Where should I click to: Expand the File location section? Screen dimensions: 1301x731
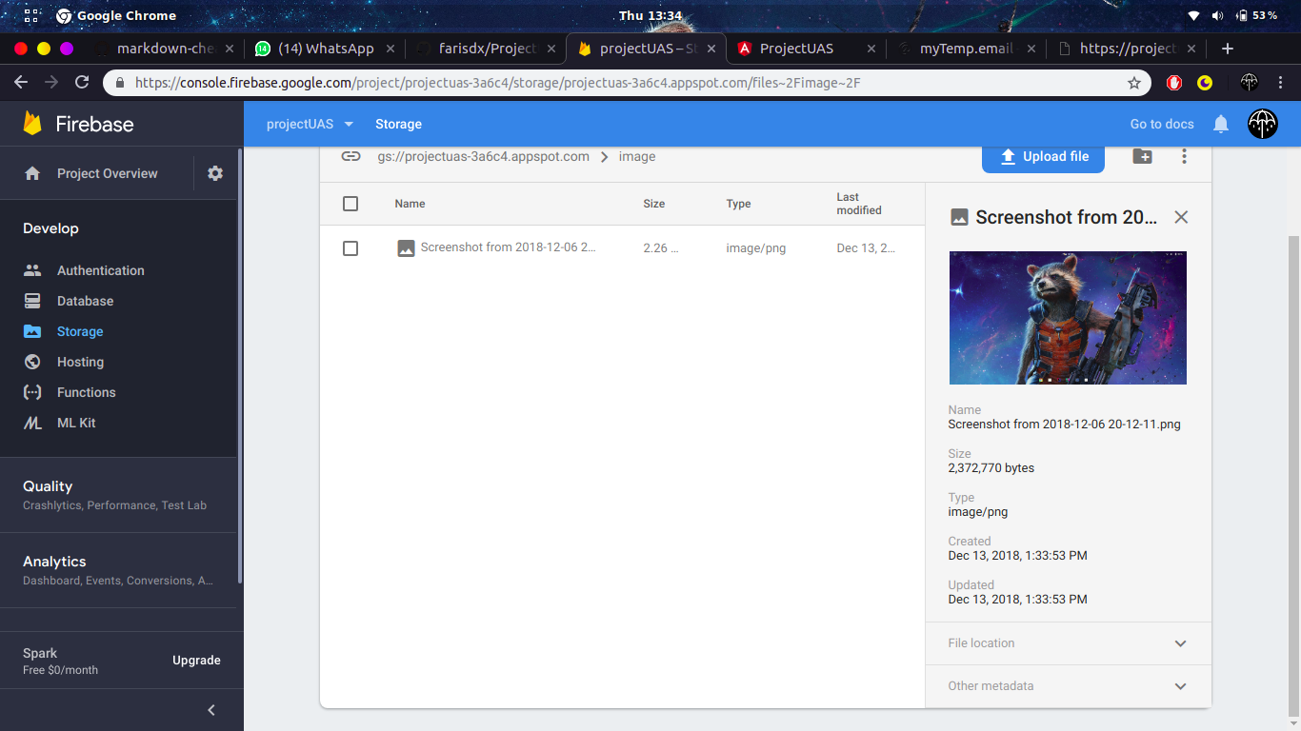click(x=1069, y=643)
